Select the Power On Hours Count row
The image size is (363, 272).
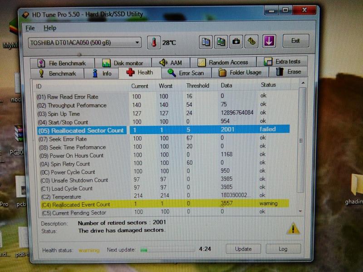(164, 155)
